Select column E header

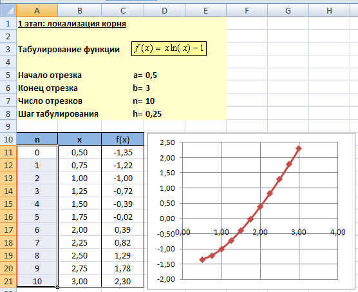click(x=205, y=10)
